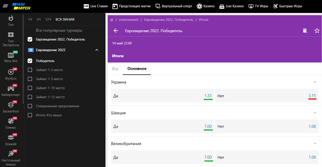Click the Parimatch logo
This screenshot has width=322, height=167.
point(21,6)
